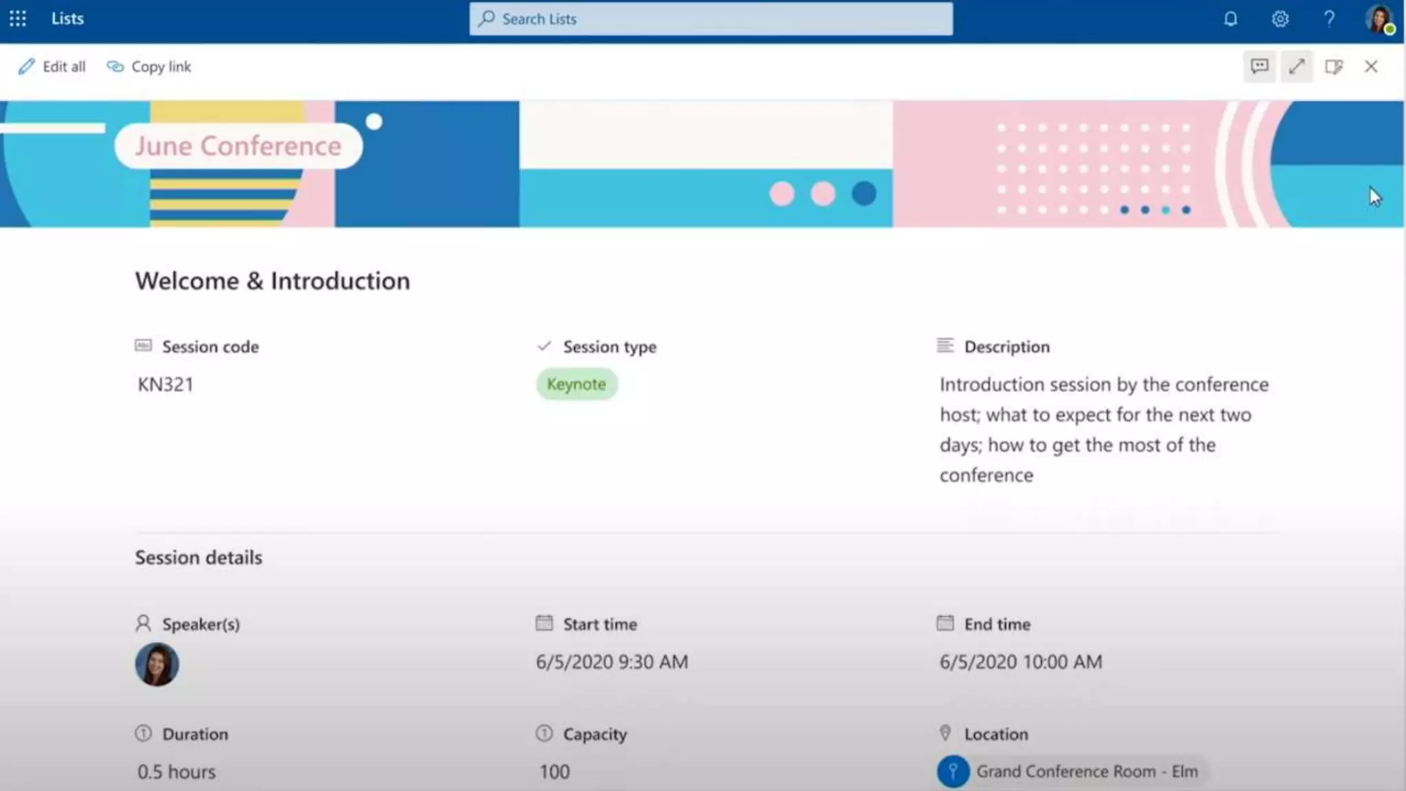The height and width of the screenshot is (791, 1406).
Task: Click the blue location pin icon
Action: click(x=953, y=771)
